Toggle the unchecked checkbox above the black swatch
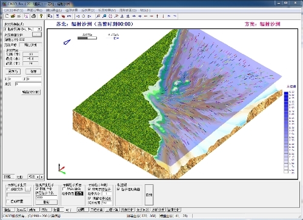This screenshot has width=303, height=220. 64,189
